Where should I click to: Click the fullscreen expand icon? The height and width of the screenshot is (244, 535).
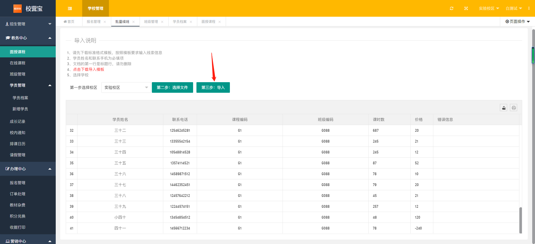[x=466, y=8]
